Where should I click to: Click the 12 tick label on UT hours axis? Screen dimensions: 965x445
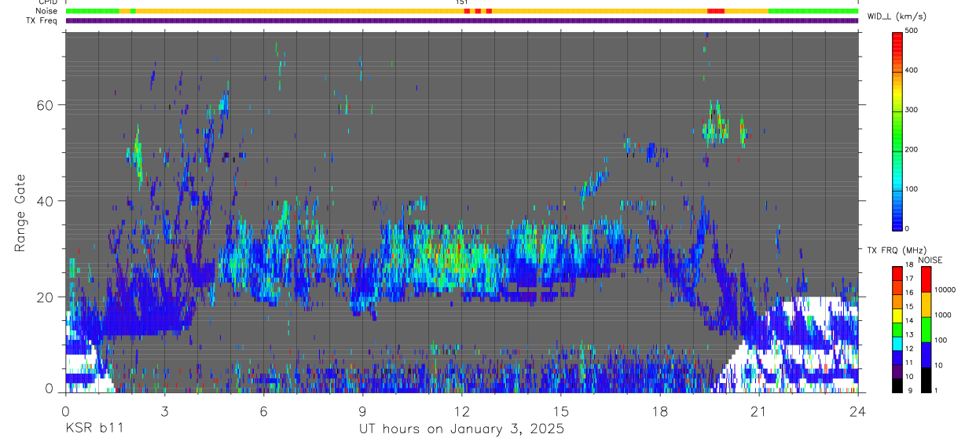tap(462, 410)
